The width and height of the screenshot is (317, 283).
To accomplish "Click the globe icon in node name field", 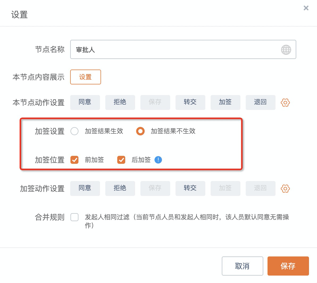I will pyautogui.click(x=286, y=50).
